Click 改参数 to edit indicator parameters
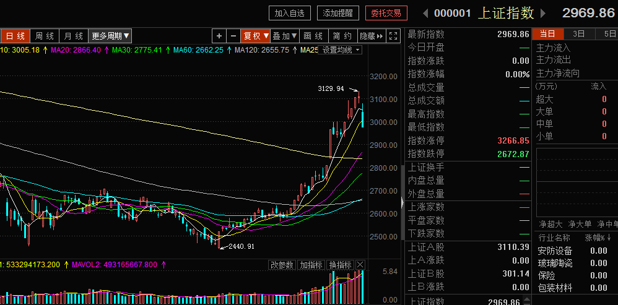This screenshot has height=305, width=618. pyautogui.click(x=282, y=265)
